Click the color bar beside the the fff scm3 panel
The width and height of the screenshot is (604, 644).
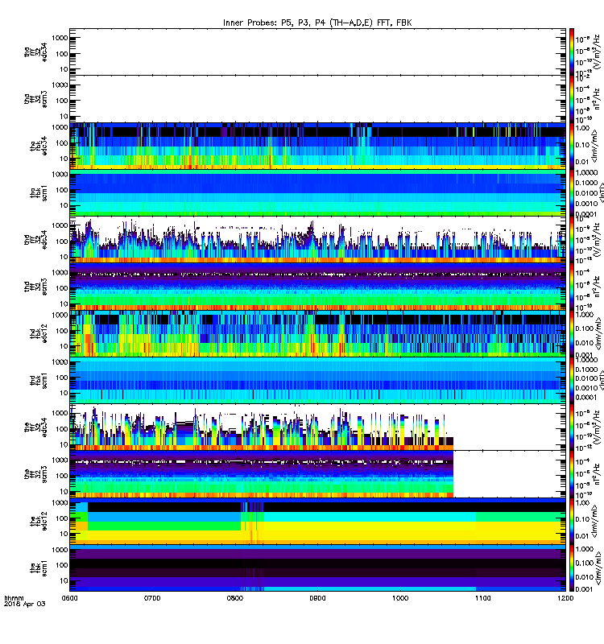[x=571, y=474]
